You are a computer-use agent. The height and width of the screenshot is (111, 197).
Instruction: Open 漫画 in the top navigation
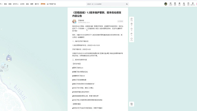point(27,4)
